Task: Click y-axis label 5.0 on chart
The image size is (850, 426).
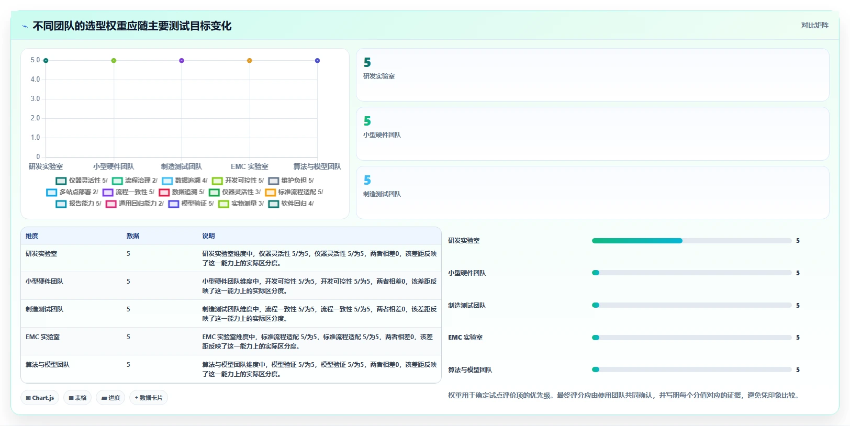Action: pos(35,60)
